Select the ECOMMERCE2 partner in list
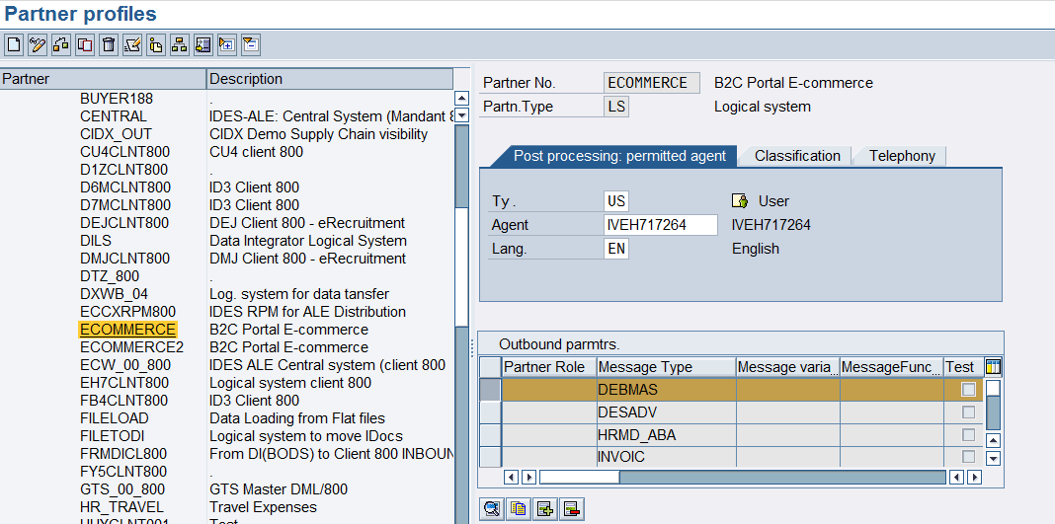Screen dimensions: 1055x524 (131, 347)
